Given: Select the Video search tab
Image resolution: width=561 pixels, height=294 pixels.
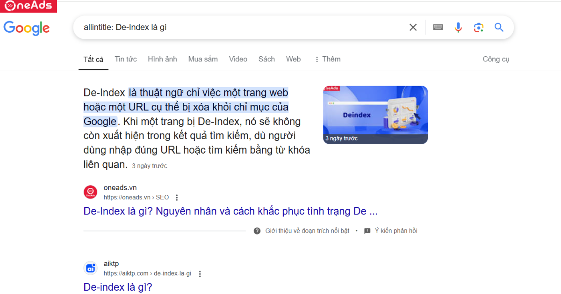Looking at the screenshot, I should pyautogui.click(x=238, y=59).
